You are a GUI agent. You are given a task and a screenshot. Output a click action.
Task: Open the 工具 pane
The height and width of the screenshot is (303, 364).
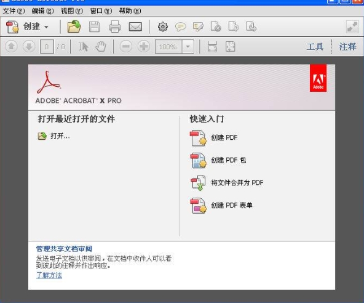pyautogui.click(x=315, y=47)
